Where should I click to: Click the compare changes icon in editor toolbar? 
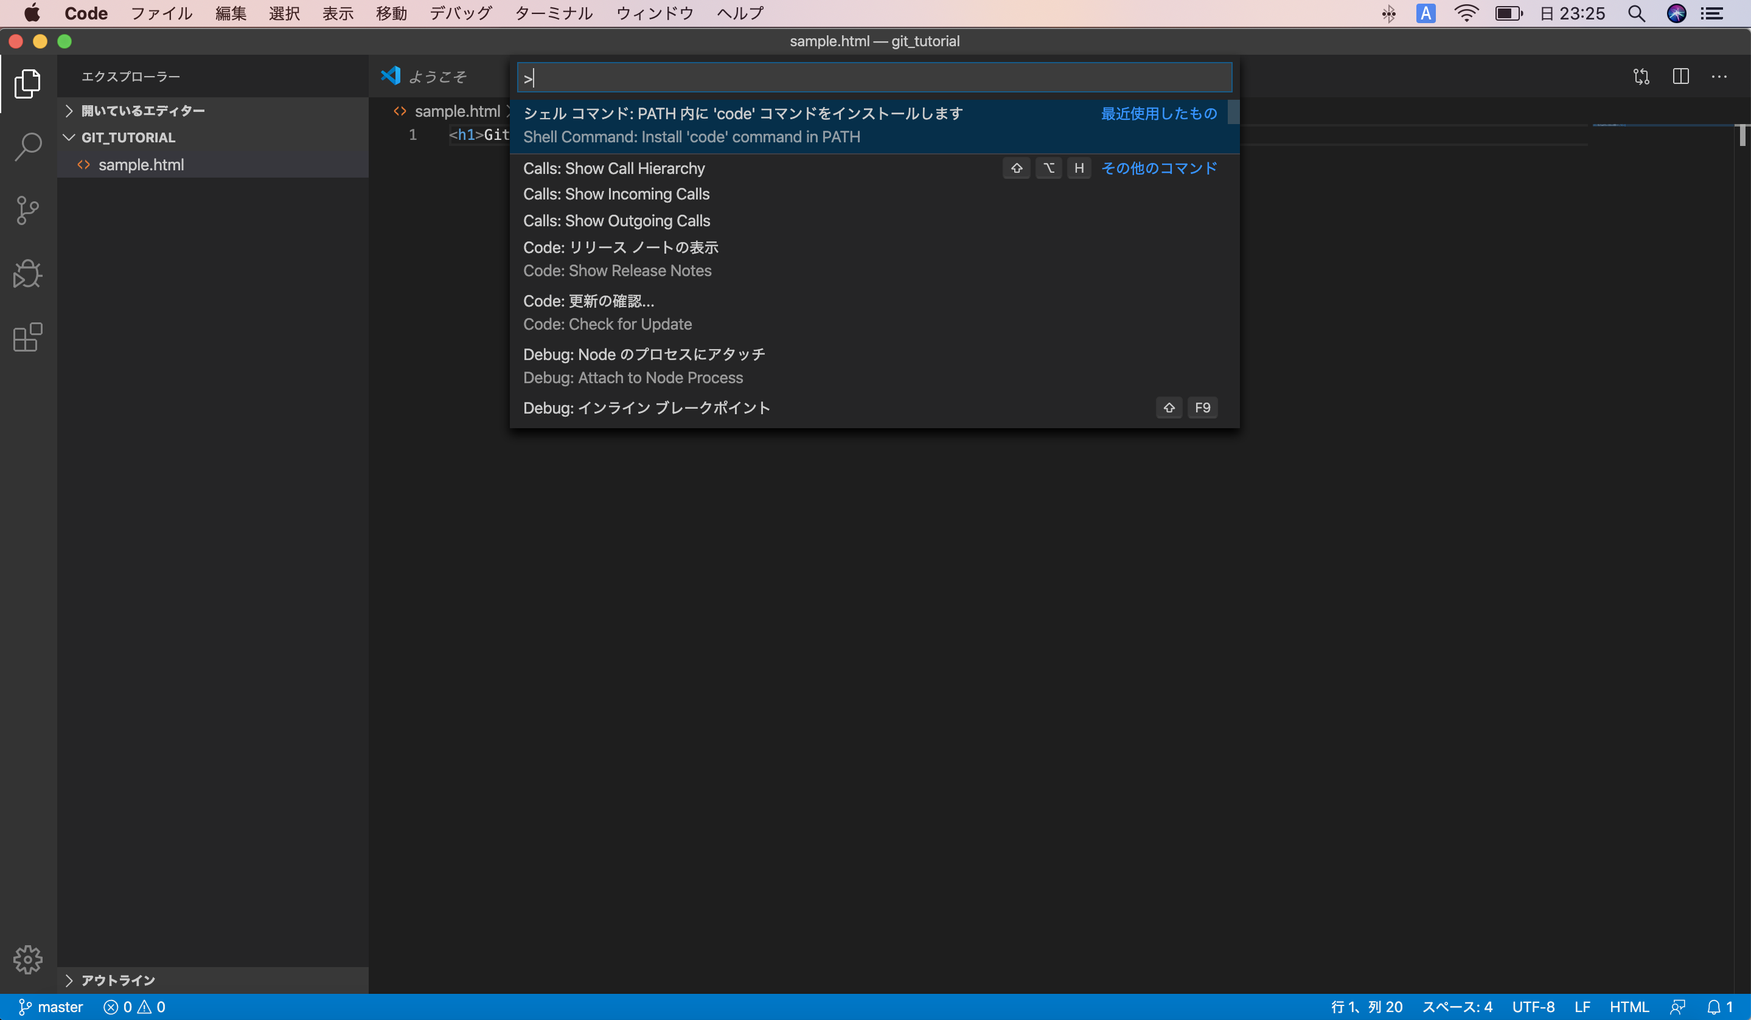(1641, 77)
